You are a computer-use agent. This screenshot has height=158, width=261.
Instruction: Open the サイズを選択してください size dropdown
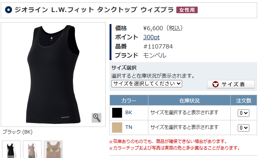(147, 83)
